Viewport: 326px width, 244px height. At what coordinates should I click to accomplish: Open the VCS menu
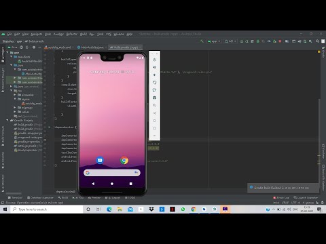click(x=109, y=34)
